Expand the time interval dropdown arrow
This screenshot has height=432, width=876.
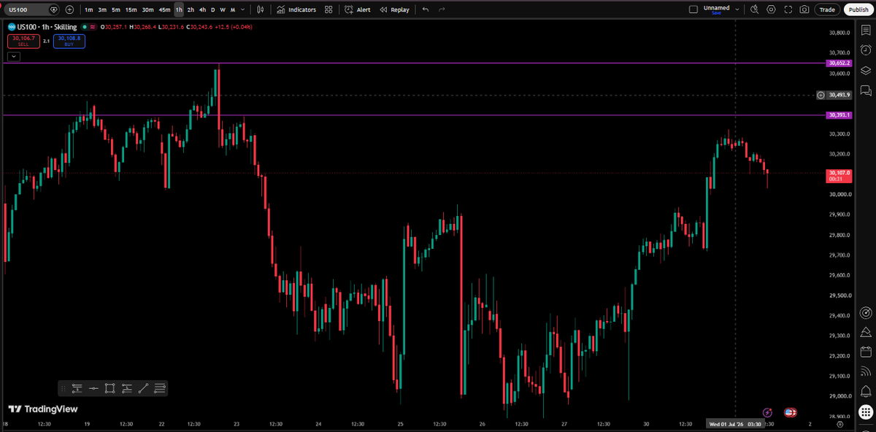tap(242, 9)
